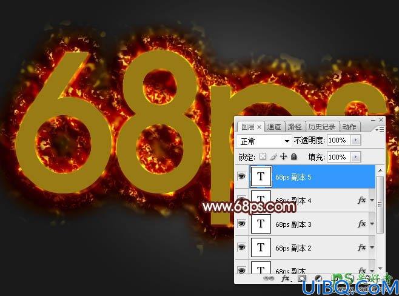399x296 pixels.
Task: Open the opacity slider arrow
Action: click(356, 140)
